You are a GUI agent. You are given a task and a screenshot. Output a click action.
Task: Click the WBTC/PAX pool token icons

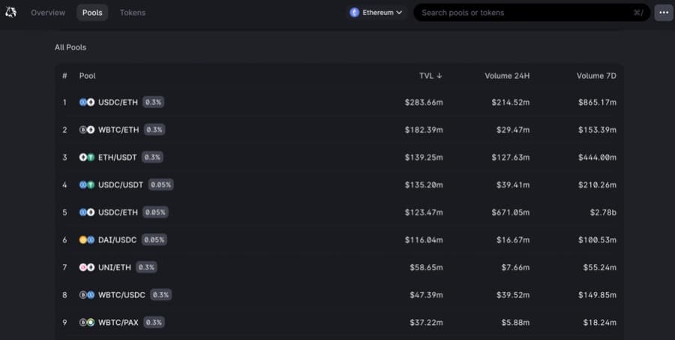click(x=87, y=323)
